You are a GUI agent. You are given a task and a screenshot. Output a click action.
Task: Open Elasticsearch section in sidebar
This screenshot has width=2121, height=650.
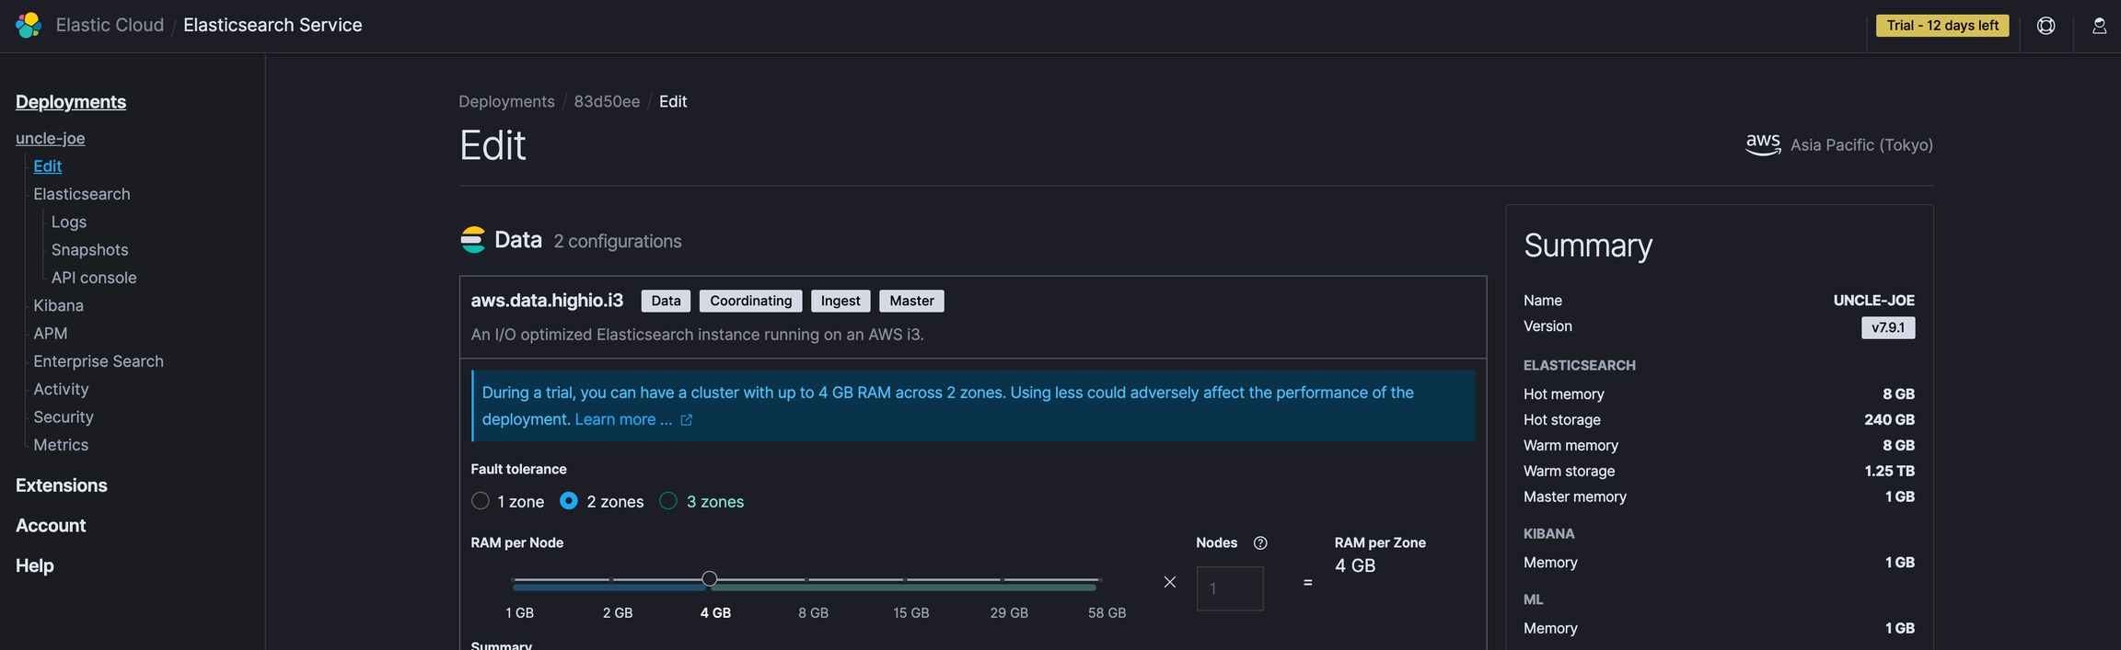coord(82,194)
